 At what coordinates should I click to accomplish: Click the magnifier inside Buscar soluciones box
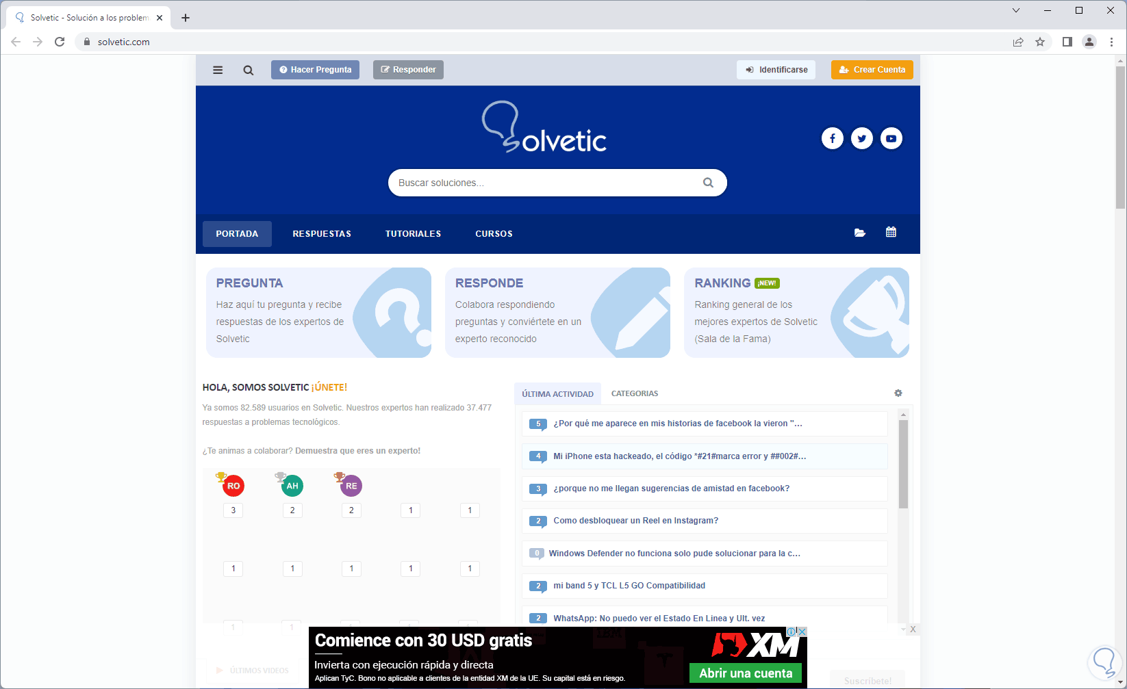point(708,183)
